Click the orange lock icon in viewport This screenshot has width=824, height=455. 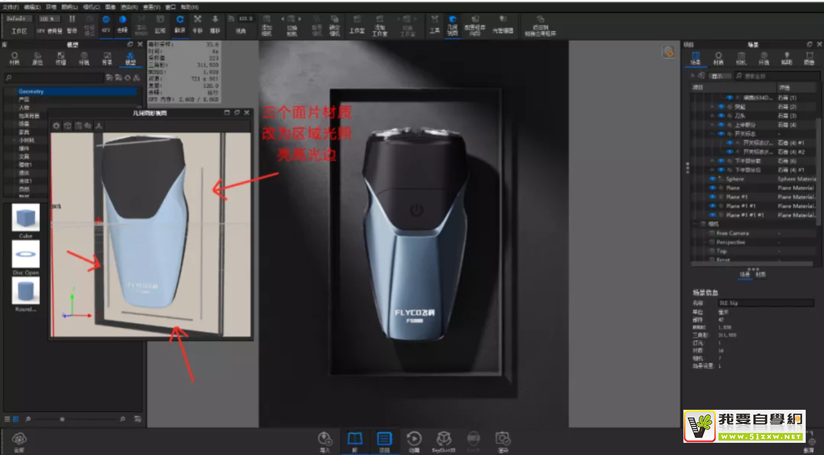(668, 52)
